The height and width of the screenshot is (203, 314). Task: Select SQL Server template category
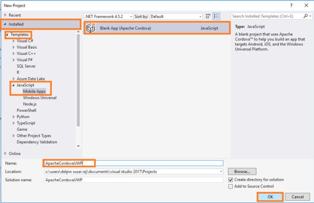tap(26, 66)
